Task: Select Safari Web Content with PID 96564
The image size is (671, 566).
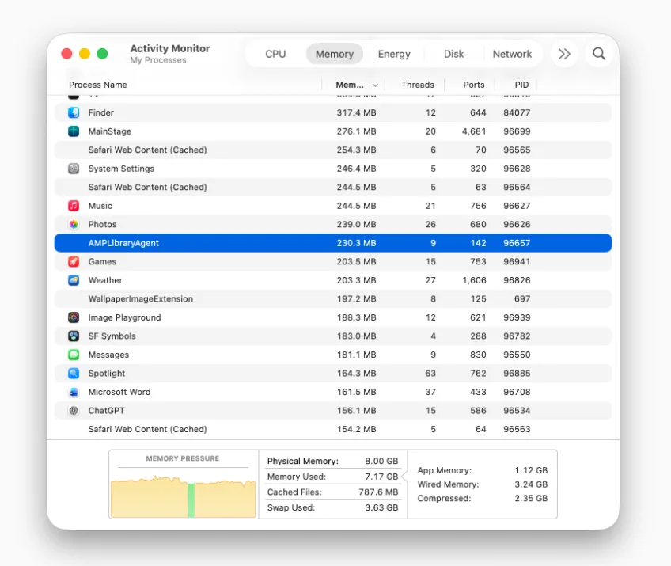Action: [x=333, y=187]
